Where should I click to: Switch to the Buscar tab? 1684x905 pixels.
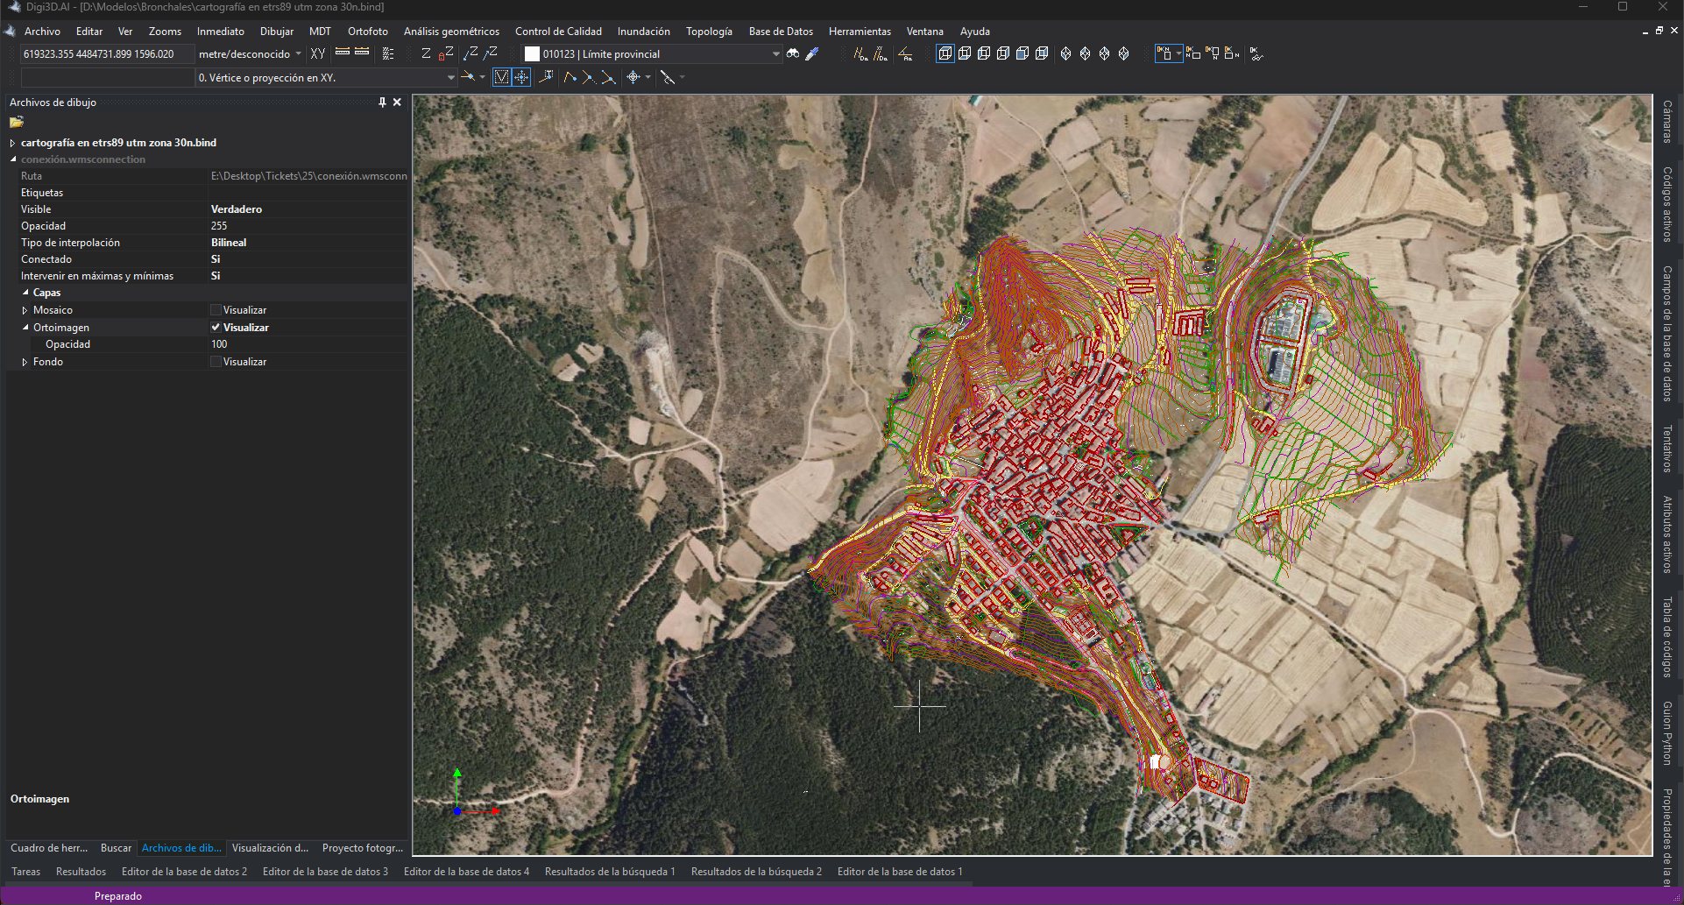point(116,848)
